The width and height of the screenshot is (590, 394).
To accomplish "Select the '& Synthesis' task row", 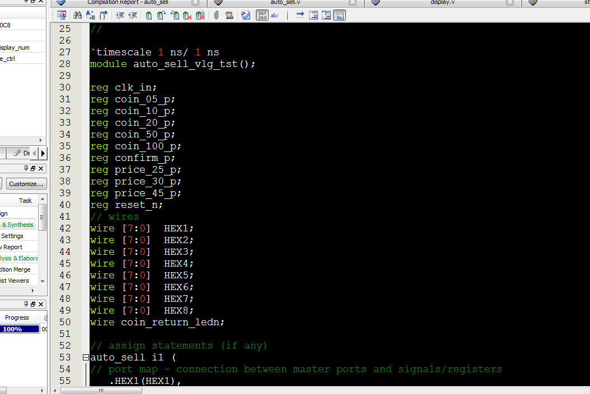I will point(17,225).
